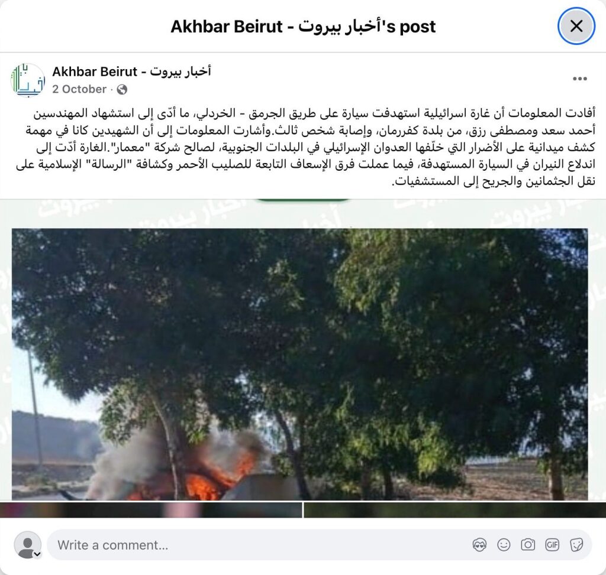The image size is (606, 575).
Task: Open the Akhbar Beirut page logo avatar
Action: tap(28, 80)
